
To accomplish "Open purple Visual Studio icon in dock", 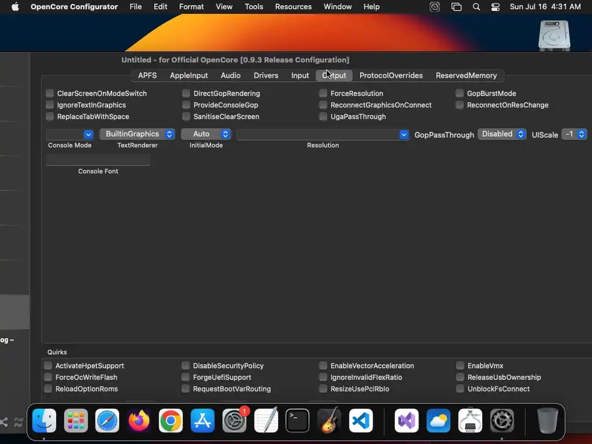I will pyautogui.click(x=406, y=420).
